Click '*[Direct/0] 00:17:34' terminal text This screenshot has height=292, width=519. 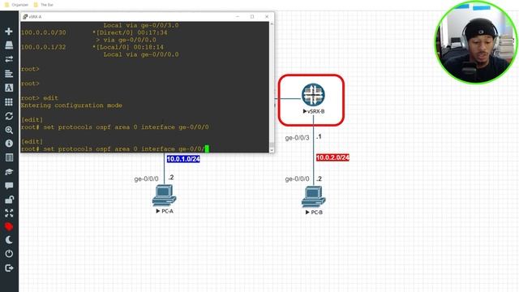130,32
